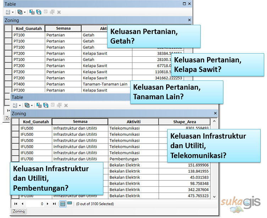Click Zoom To Selected in front window toolbar
The height and width of the screenshot is (218, 267).
[x=59, y=105]
